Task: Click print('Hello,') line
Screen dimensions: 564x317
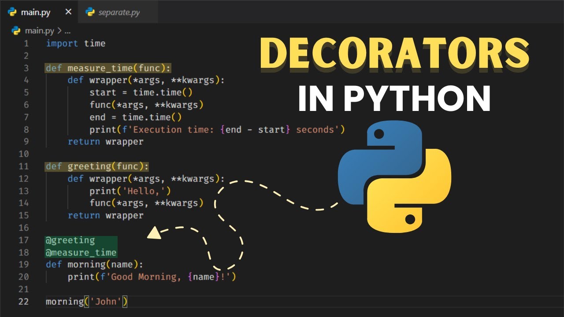Action: click(x=130, y=191)
